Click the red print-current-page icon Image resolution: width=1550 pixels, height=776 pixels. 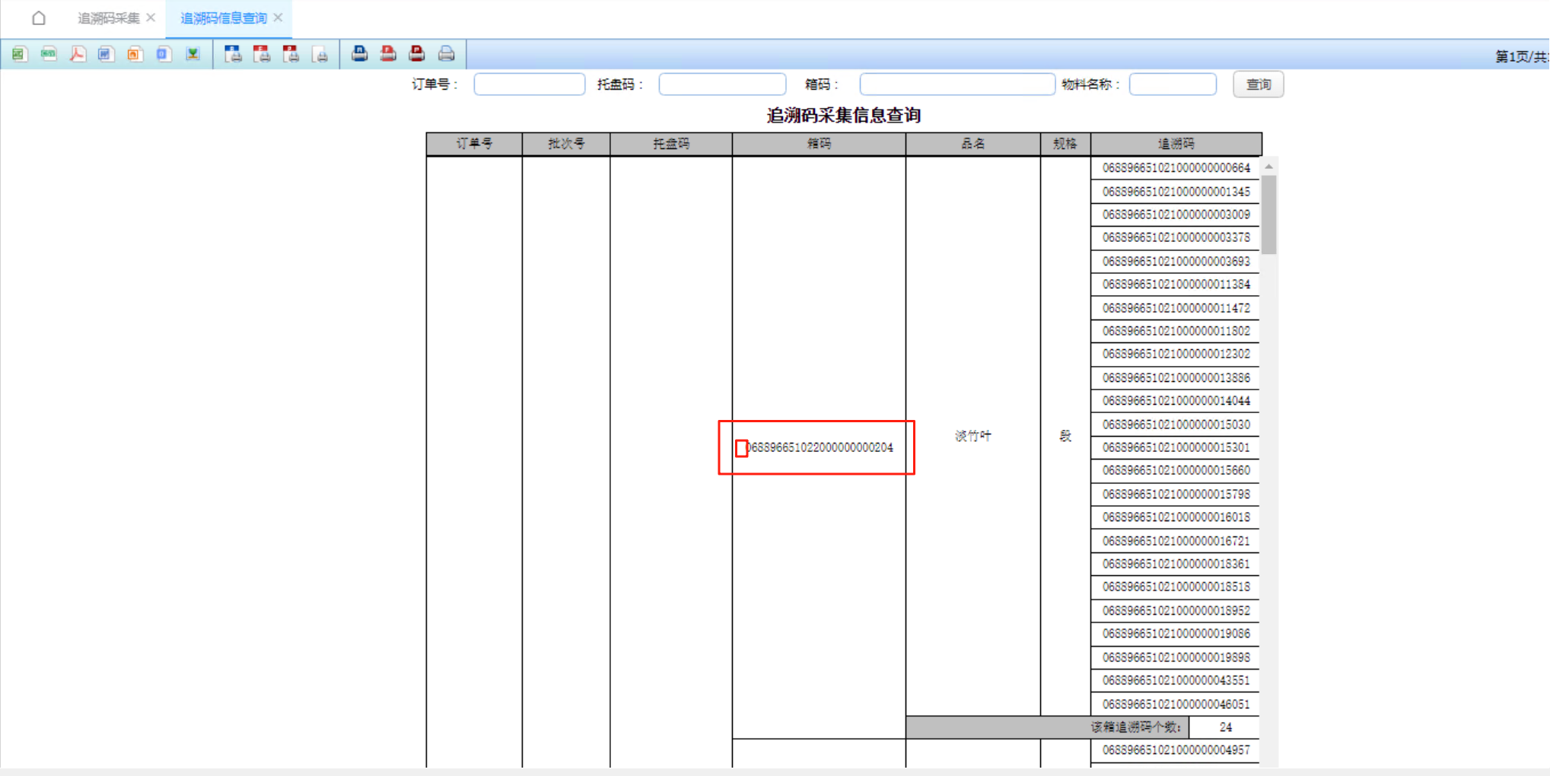tap(387, 53)
